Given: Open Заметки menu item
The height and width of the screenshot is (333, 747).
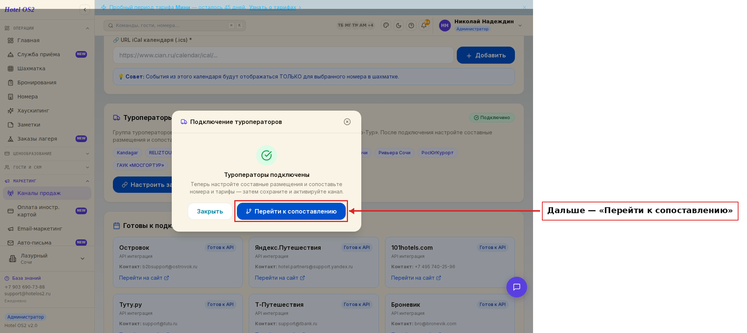Looking at the screenshot, I should pyautogui.click(x=47, y=125).
